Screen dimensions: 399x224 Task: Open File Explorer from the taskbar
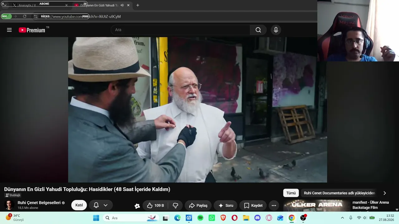pyautogui.click(x=246, y=218)
